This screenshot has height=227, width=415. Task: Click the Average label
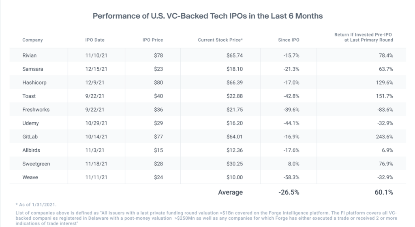230,192
